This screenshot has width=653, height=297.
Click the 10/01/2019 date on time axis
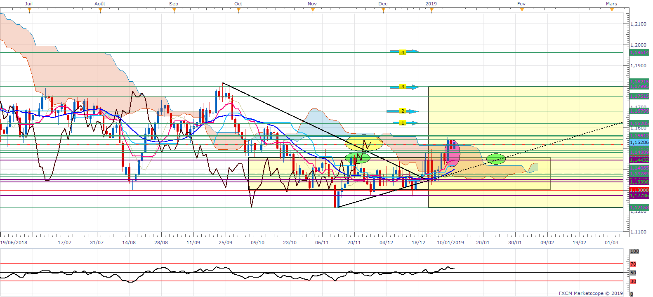coord(450,243)
